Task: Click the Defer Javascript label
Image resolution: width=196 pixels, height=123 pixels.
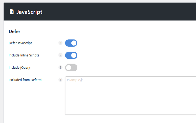Action: 20,43
